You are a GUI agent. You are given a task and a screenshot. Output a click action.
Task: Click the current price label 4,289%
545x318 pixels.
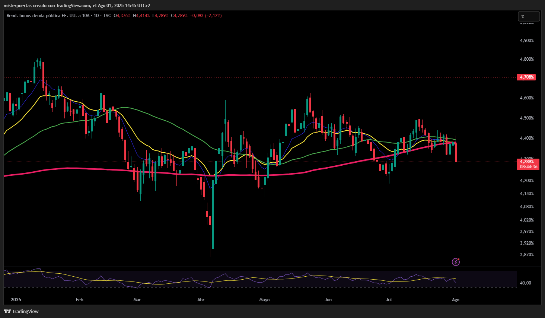(x=526, y=162)
